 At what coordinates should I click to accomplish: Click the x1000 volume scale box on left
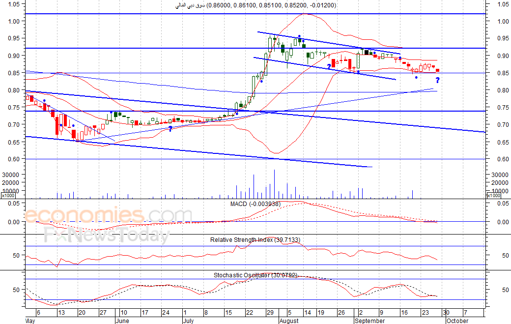[x=8, y=196]
